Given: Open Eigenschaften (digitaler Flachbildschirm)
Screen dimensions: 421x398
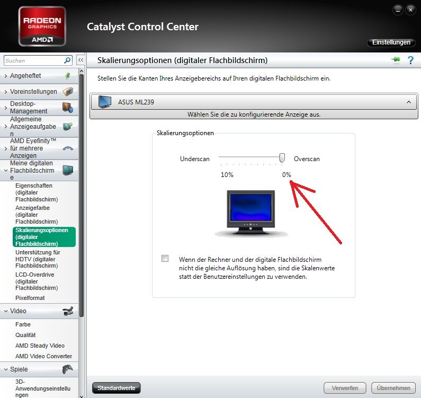Looking at the screenshot, I should pyautogui.click(x=37, y=192).
